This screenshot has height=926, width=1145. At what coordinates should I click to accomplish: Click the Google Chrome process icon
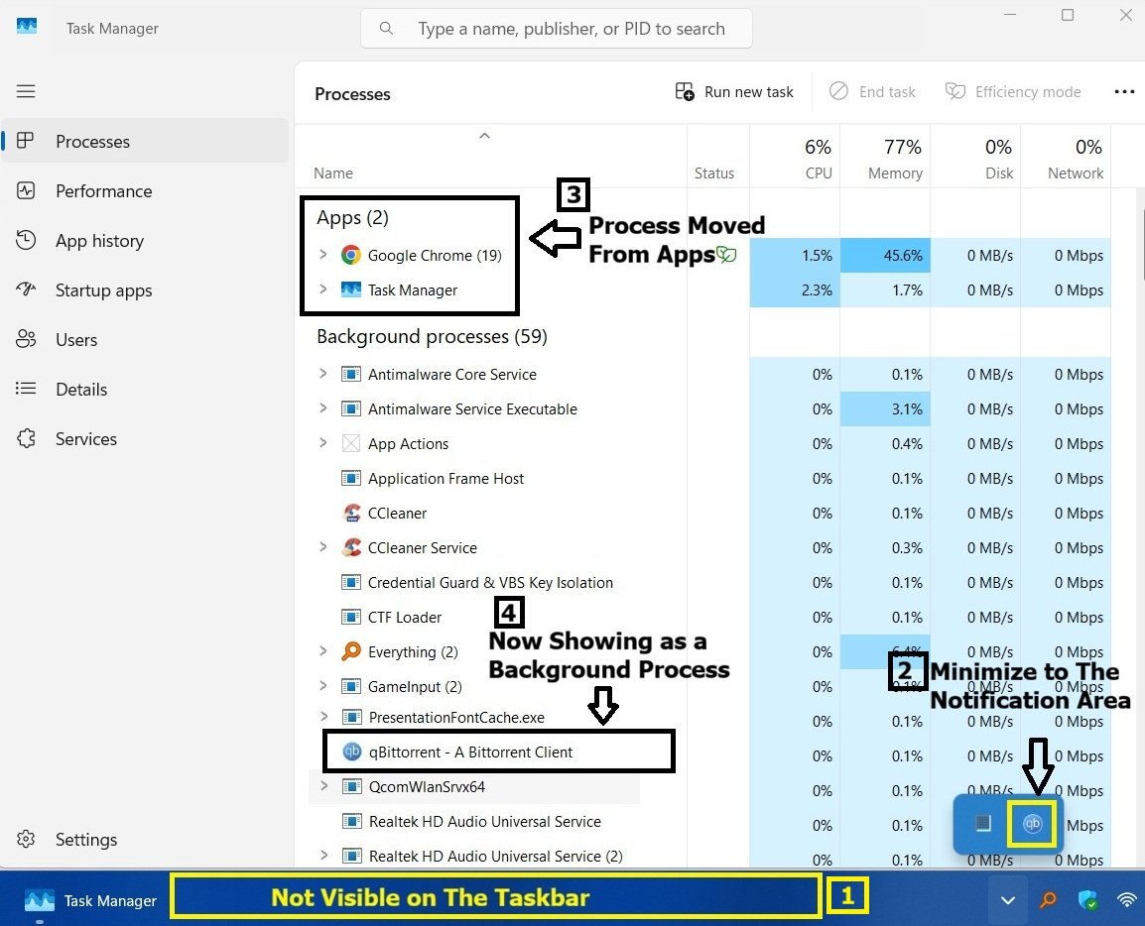tap(351, 256)
